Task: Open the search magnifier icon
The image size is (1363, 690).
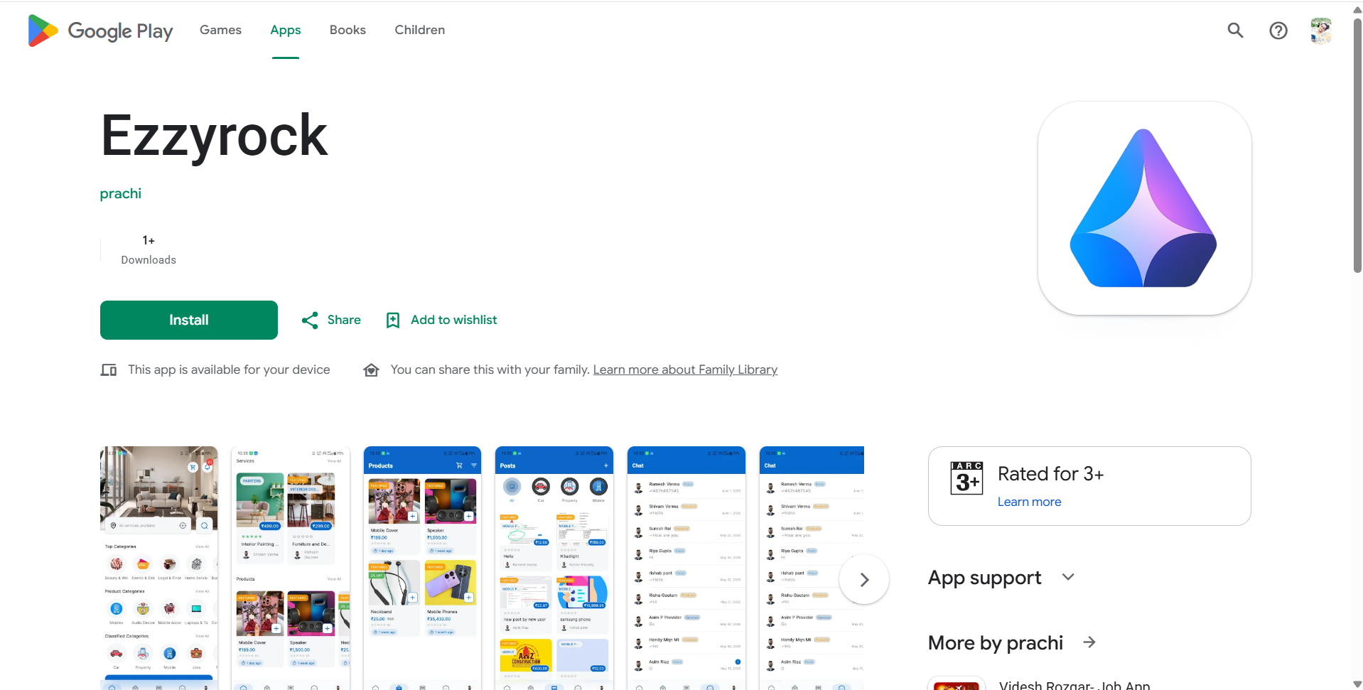Action: [x=1235, y=30]
